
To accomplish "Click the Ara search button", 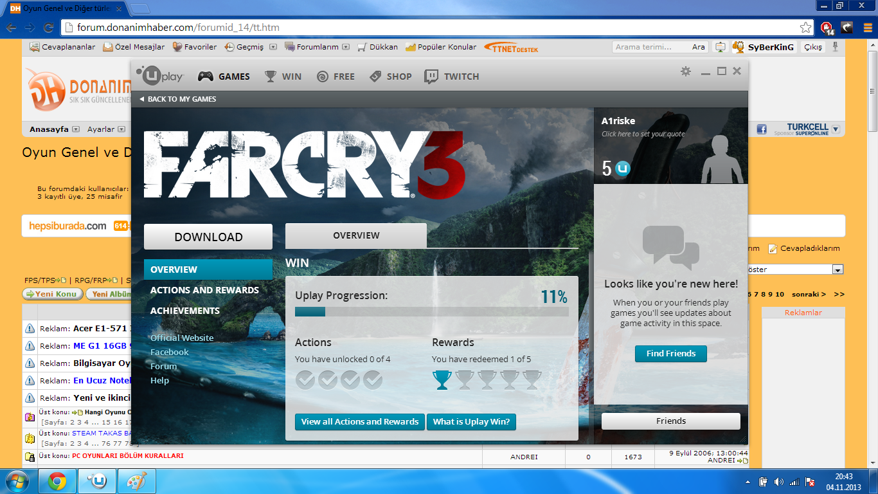I will (x=698, y=47).
